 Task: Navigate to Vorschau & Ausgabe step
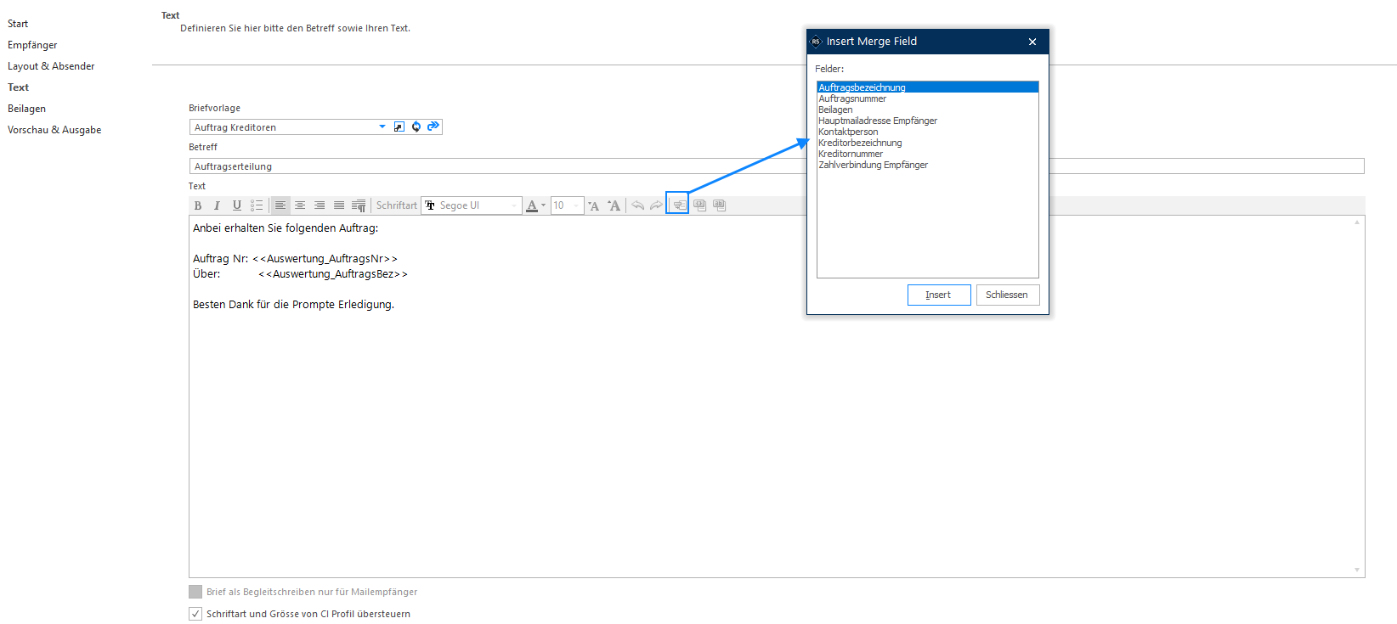[54, 130]
